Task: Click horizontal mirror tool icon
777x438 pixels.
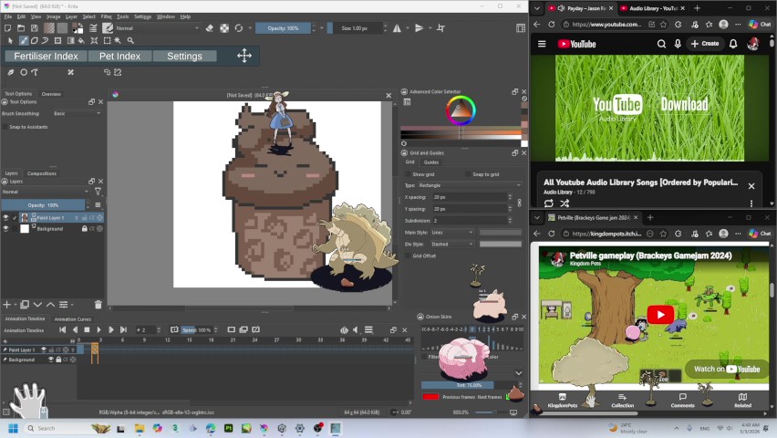Action: click(397, 28)
